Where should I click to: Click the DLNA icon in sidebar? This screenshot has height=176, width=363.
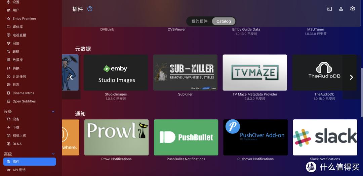[x=8, y=144]
